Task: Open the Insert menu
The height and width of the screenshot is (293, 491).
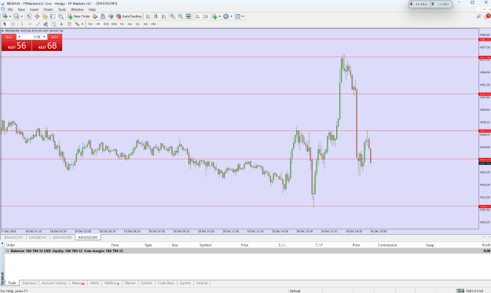Action: click(x=34, y=9)
